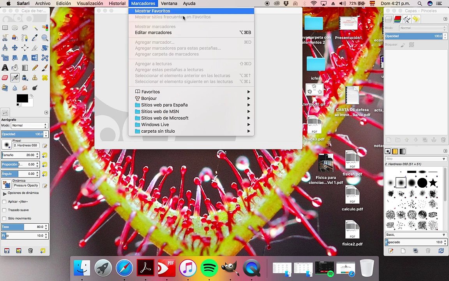Select the Color Picker eyedropper tool
This screenshot has width=449, height=281.
point(35,38)
